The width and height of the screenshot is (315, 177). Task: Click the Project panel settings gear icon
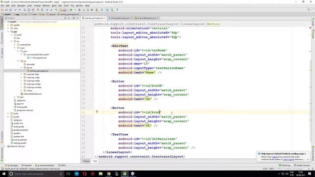(74, 18)
